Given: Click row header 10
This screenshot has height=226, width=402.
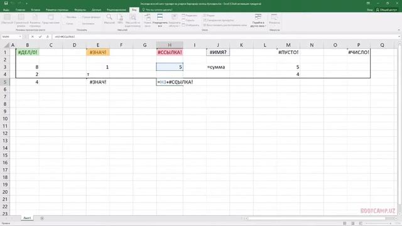Looking at the screenshot, I should [x=5, y=119].
